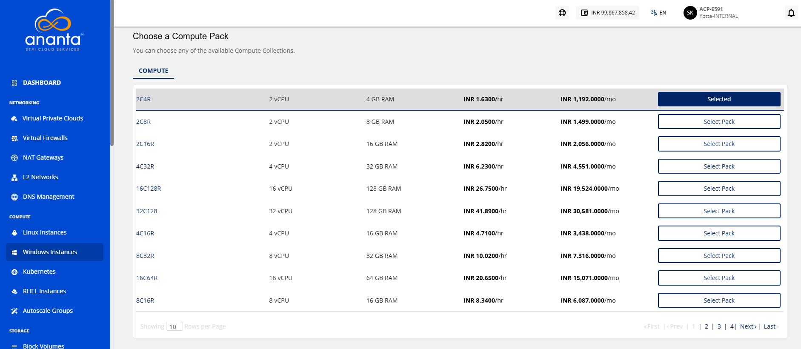Click the SK user avatar
801x349 pixels.
[690, 13]
